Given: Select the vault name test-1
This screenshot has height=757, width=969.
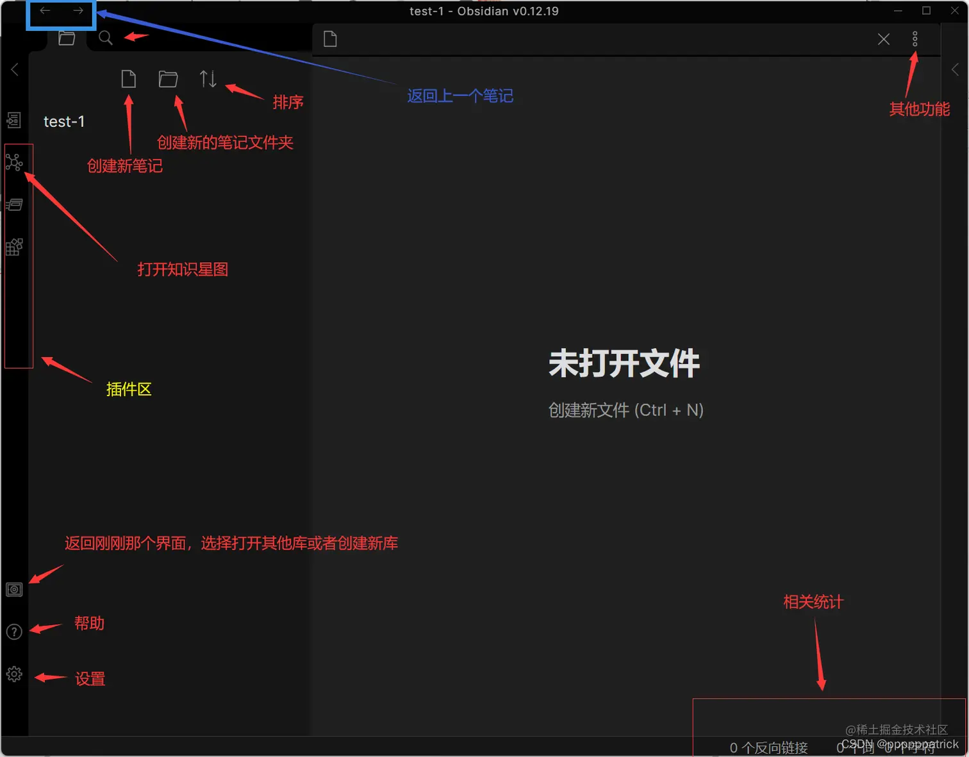Looking at the screenshot, I should tap(63, 121).
